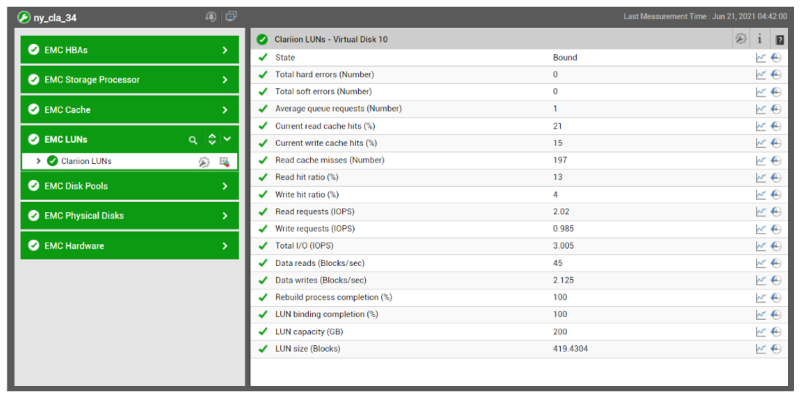Click the "Rebuild process completion (%)" label
800x398 pixels.
point(333,297)
